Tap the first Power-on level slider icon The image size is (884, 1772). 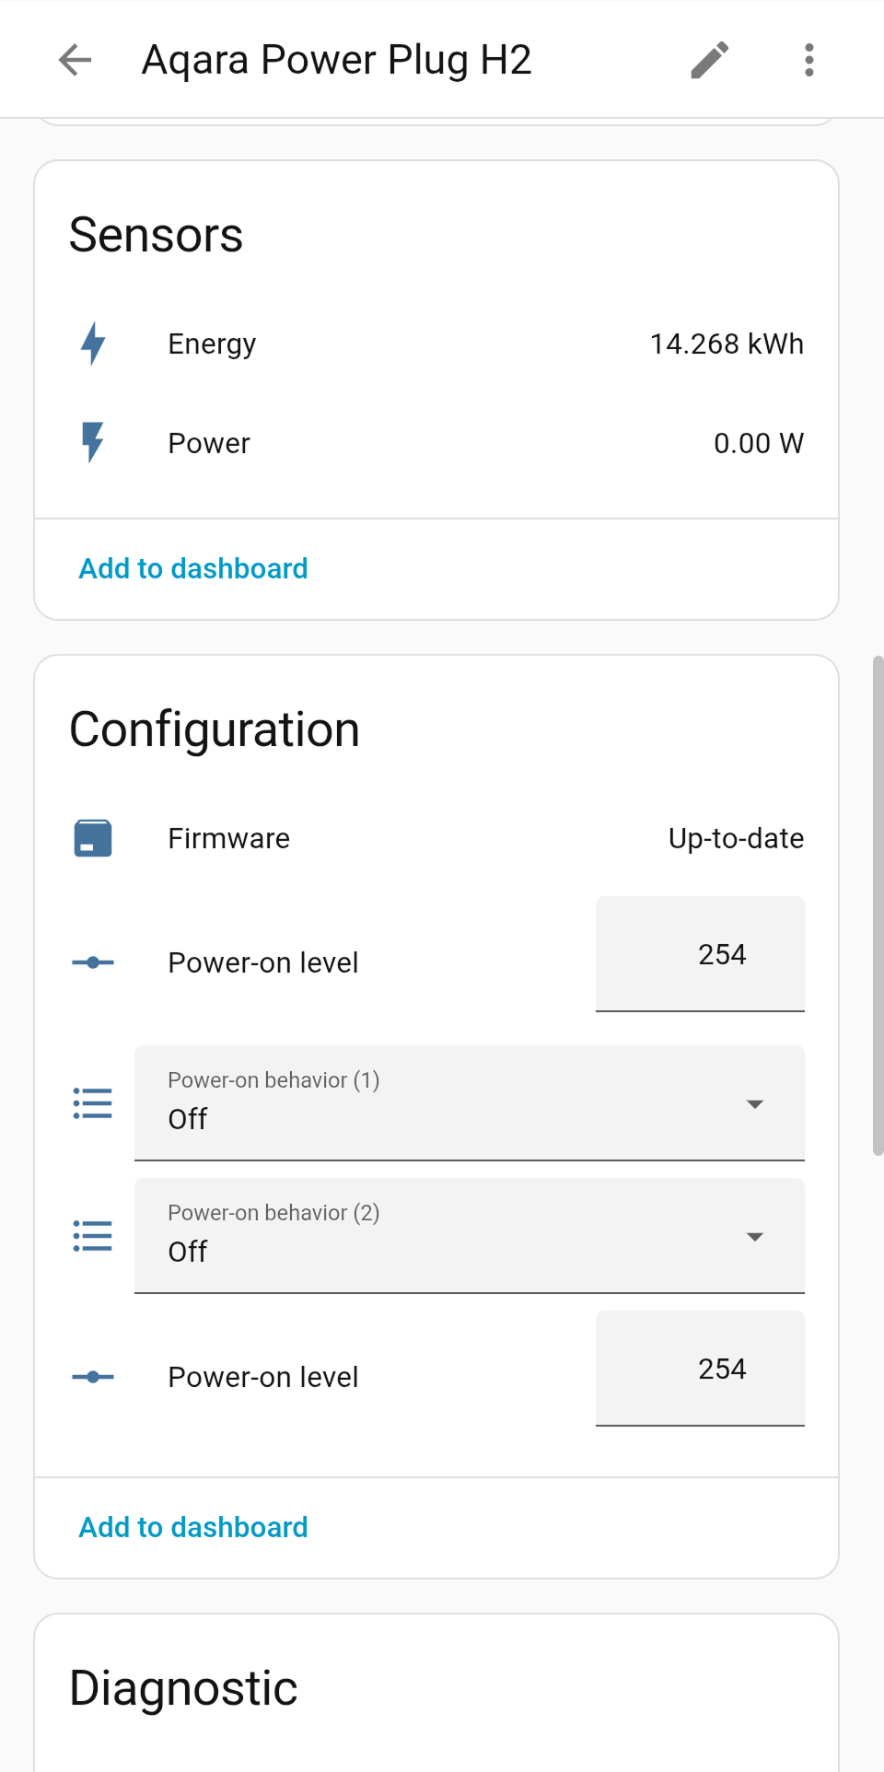[93, 962]
